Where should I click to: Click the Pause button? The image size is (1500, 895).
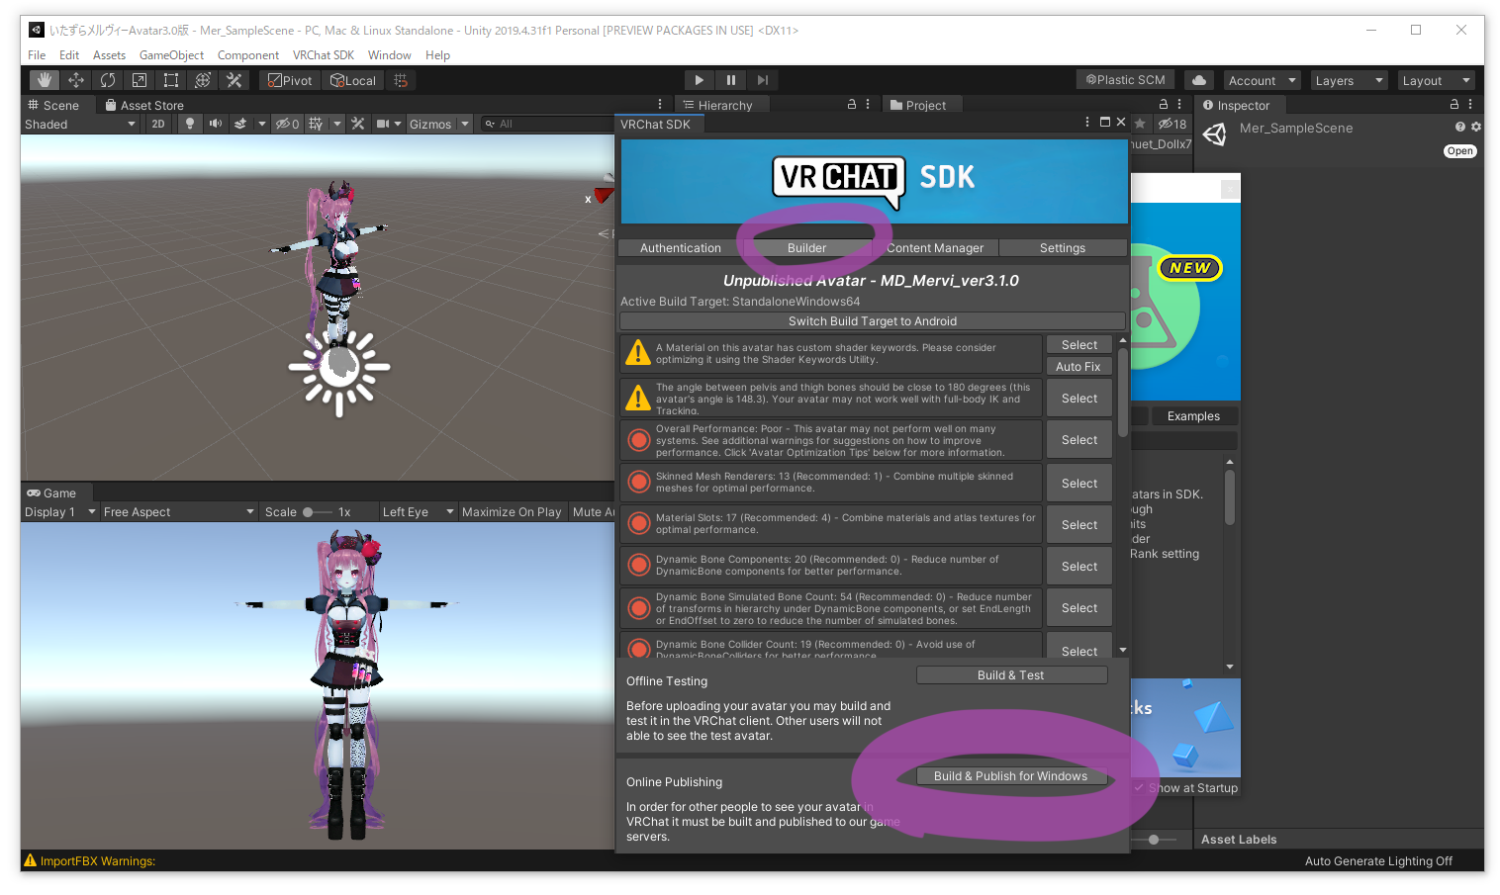(731, 80)
